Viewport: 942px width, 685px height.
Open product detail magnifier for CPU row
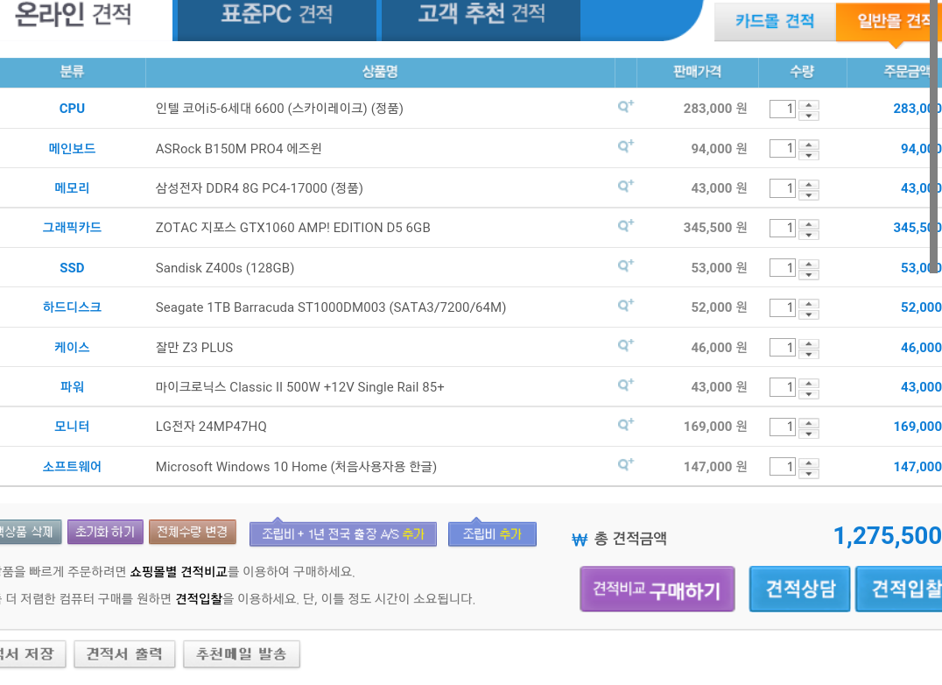(625, 107)
